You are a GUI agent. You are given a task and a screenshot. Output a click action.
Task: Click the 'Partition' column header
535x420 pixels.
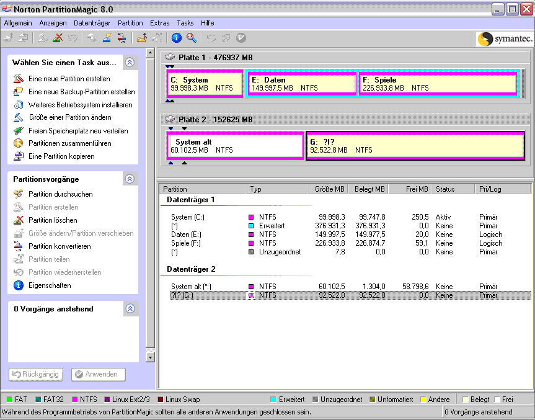click(202, 189)
